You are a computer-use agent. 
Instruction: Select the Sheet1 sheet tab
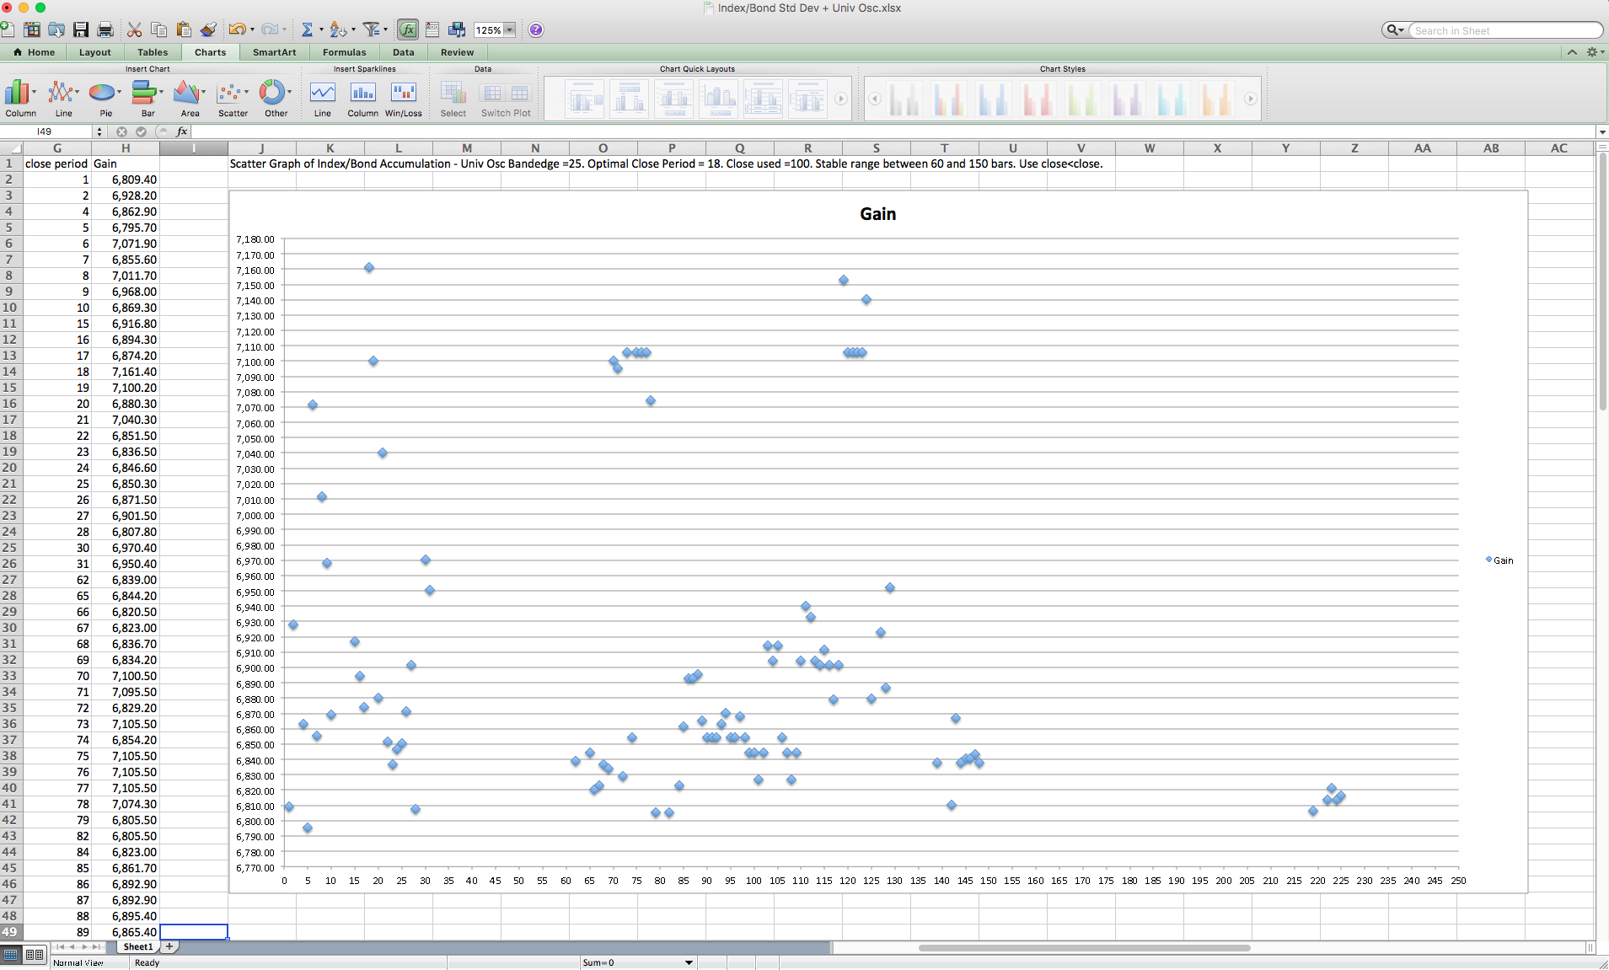tap(138, 946)
